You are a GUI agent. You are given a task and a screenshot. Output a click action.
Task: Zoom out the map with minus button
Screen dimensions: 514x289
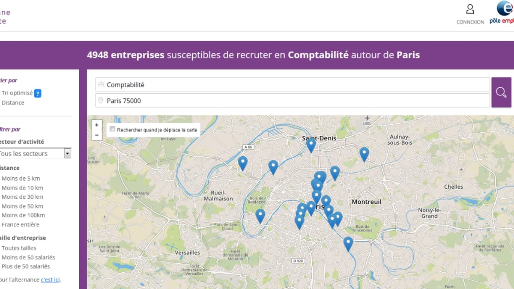[97, 135]
